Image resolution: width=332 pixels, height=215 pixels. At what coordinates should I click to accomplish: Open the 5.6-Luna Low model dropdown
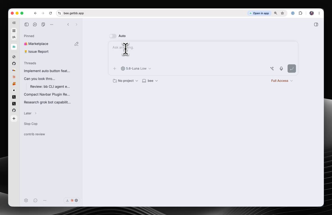[136, 69]
